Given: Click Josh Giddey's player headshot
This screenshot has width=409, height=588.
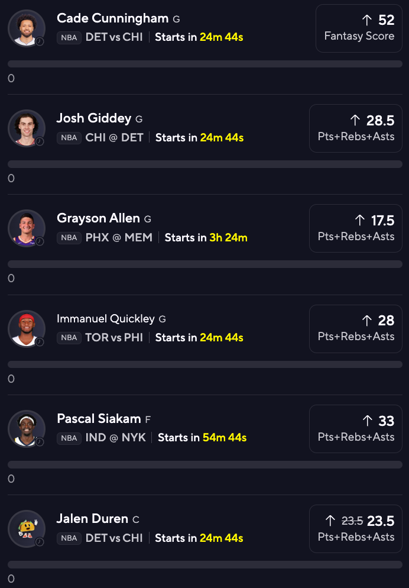Looking at the screenshot, I should (27, 128).
